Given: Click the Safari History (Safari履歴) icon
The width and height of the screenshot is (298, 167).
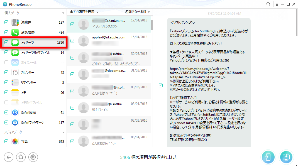Looking at the screenshot, I should click(15, 112).
